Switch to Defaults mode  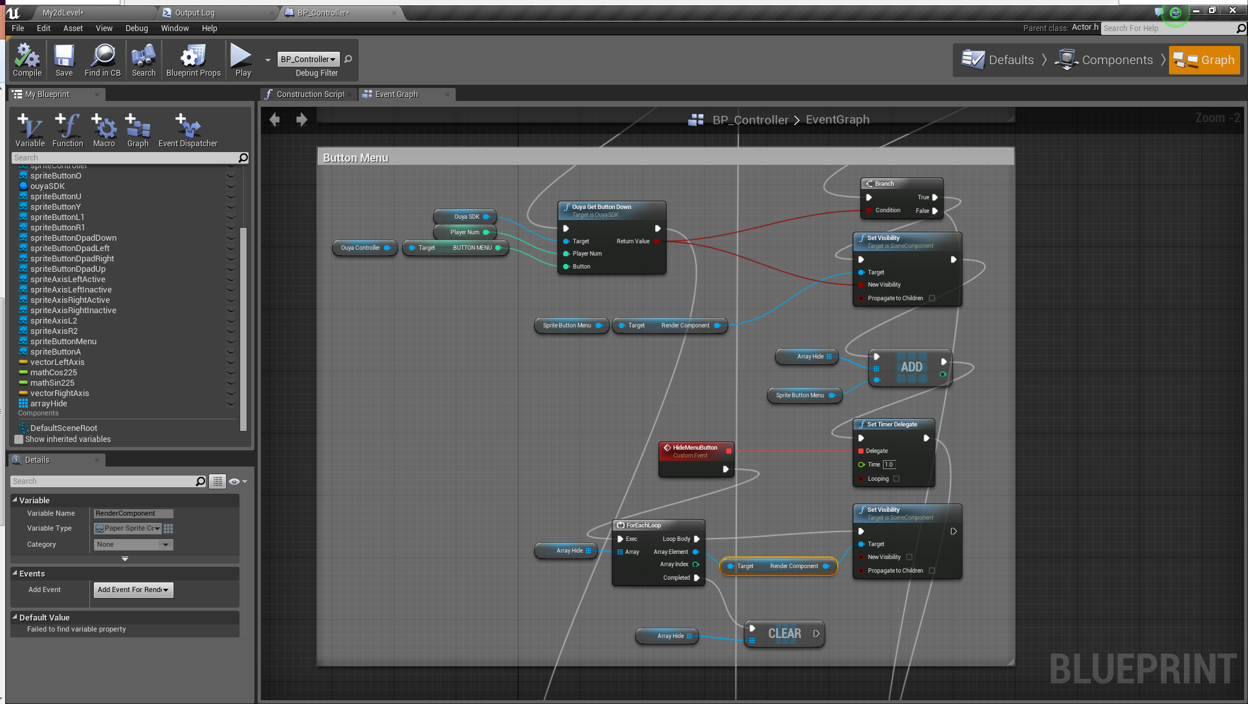tap(997, 60)
